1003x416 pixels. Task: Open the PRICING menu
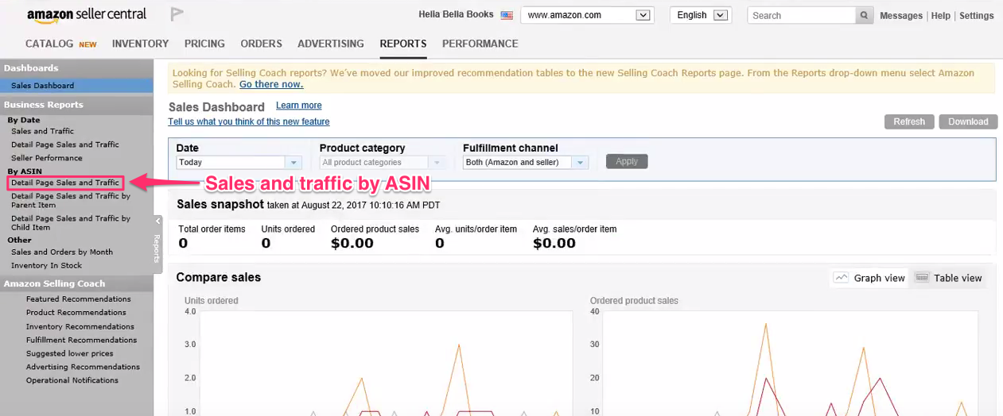pyautogui.click(x=204, y=44)
